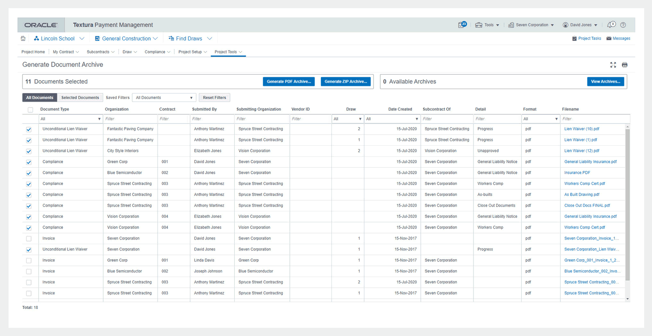Click the print icon
This screenshot has width=652, height=336.
coord(625,65)
